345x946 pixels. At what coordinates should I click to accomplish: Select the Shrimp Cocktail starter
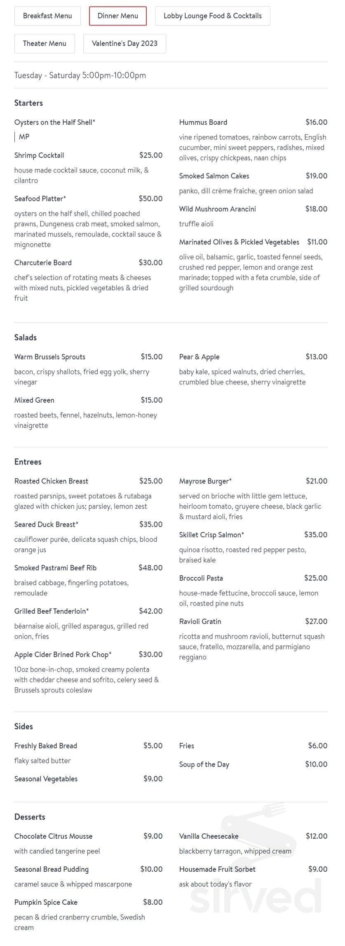39,155
